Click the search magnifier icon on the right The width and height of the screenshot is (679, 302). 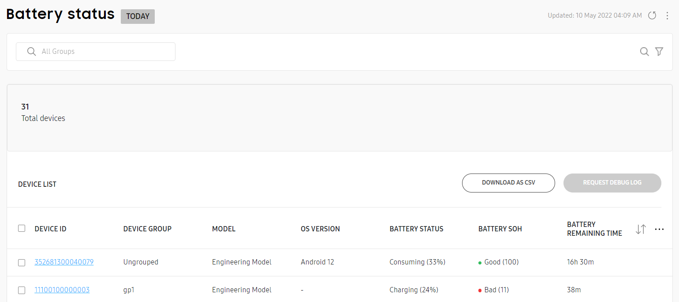pos(644,52)
